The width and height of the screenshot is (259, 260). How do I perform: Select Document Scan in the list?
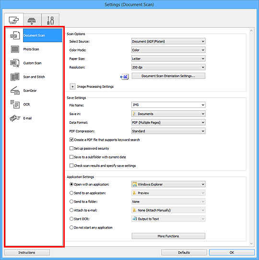(43, 35)
